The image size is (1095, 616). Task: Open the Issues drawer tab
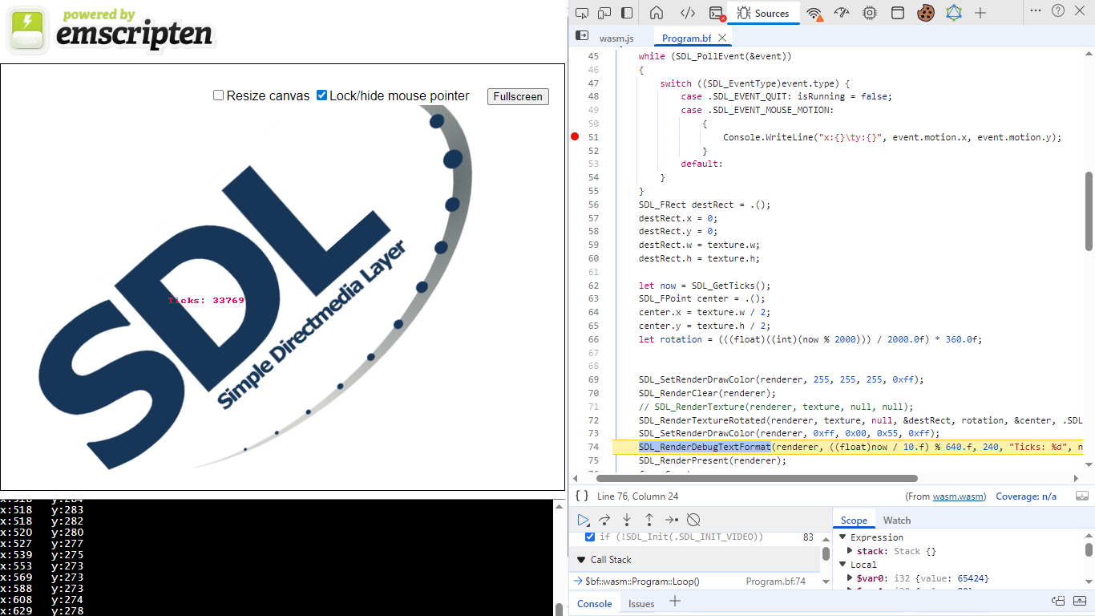641,603
